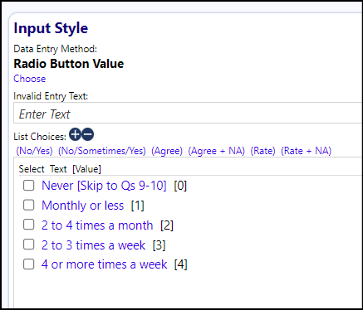The height and width of the screenshot is (310, 363).
Task: Apply the (No/Yes) preset list
Action: click(x=34, y=151)
